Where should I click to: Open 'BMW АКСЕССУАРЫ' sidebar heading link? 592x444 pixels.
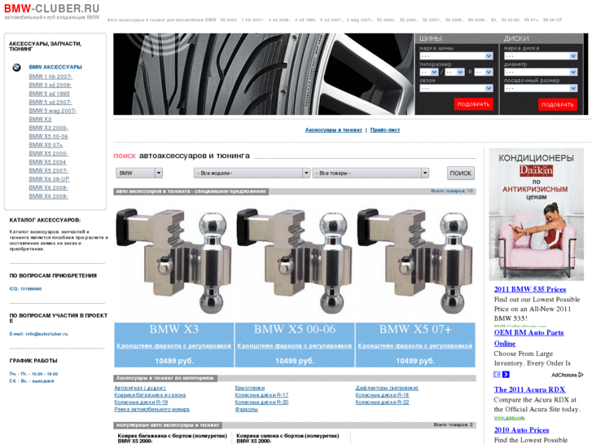(55, 68)
